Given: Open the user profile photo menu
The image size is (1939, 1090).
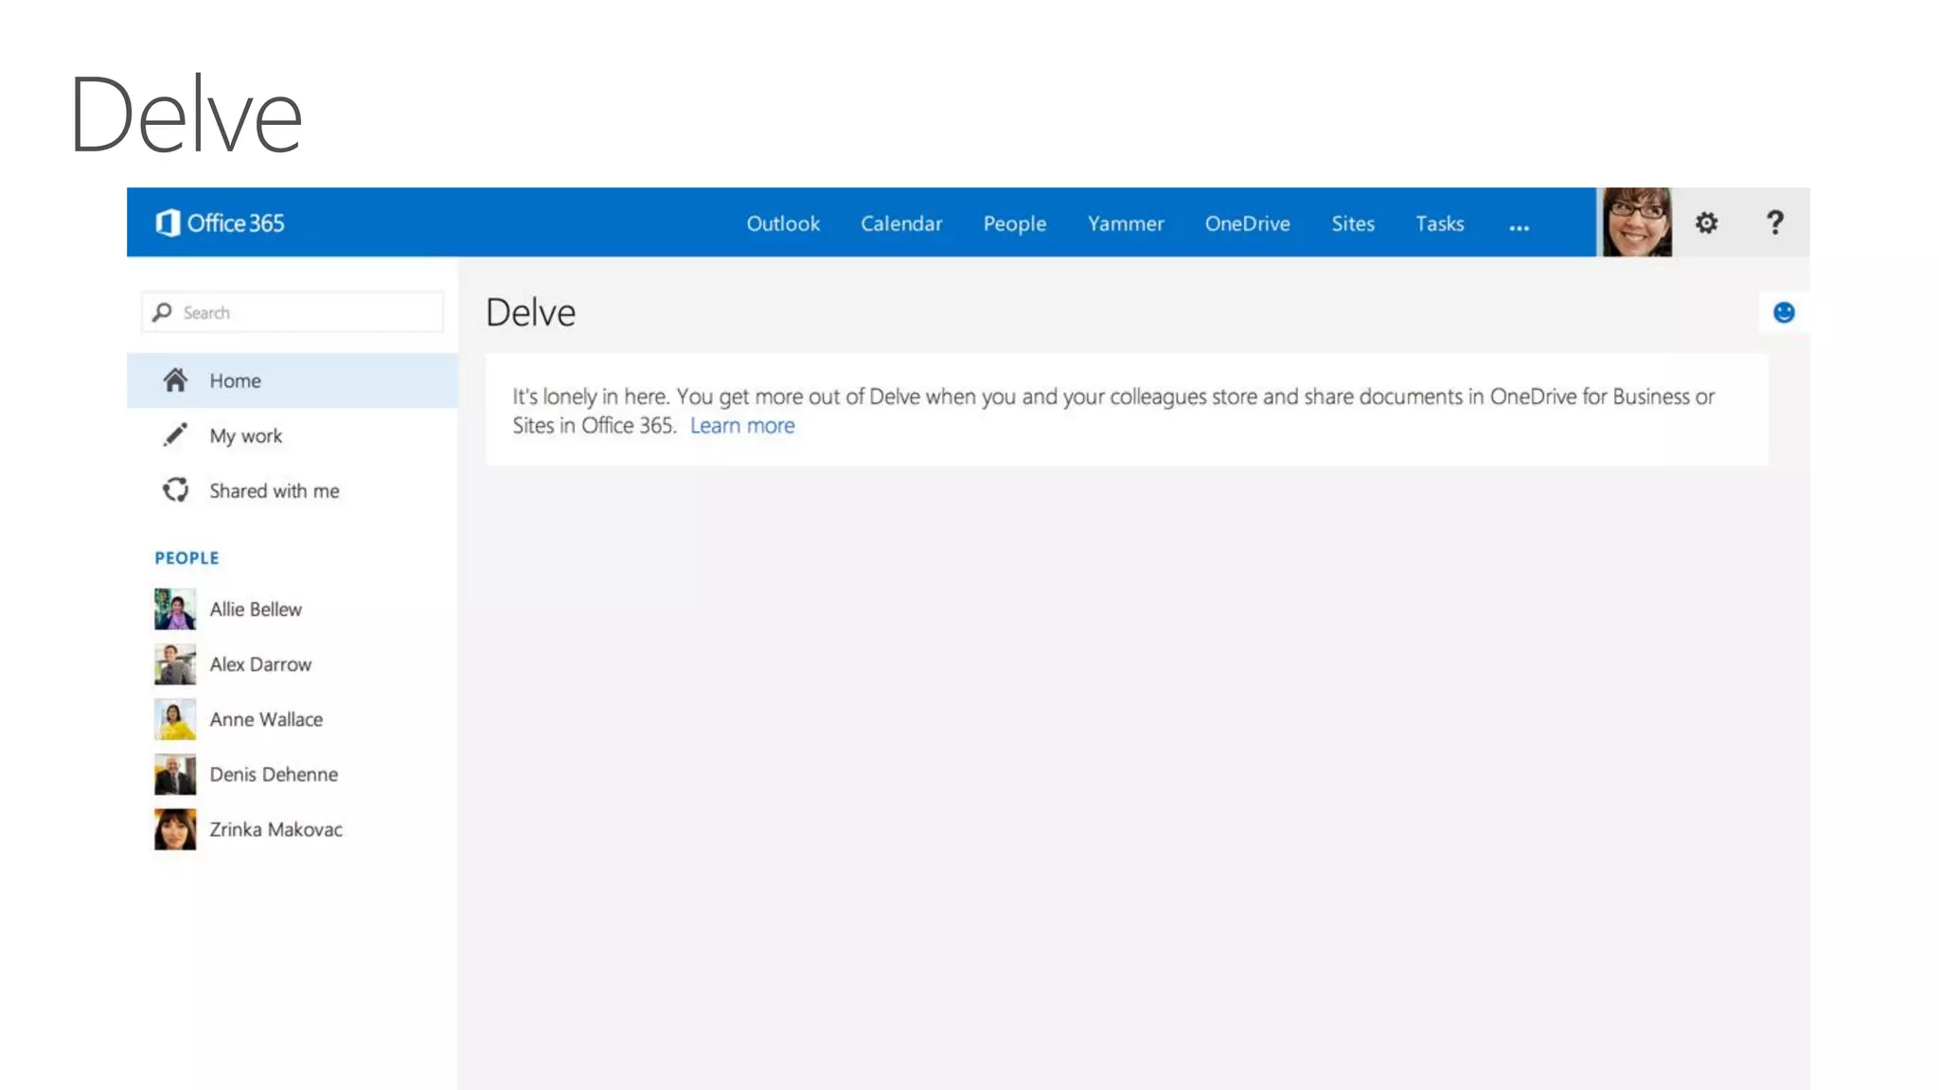Looking at the screenshot, I should click(x=1636, y=223).
